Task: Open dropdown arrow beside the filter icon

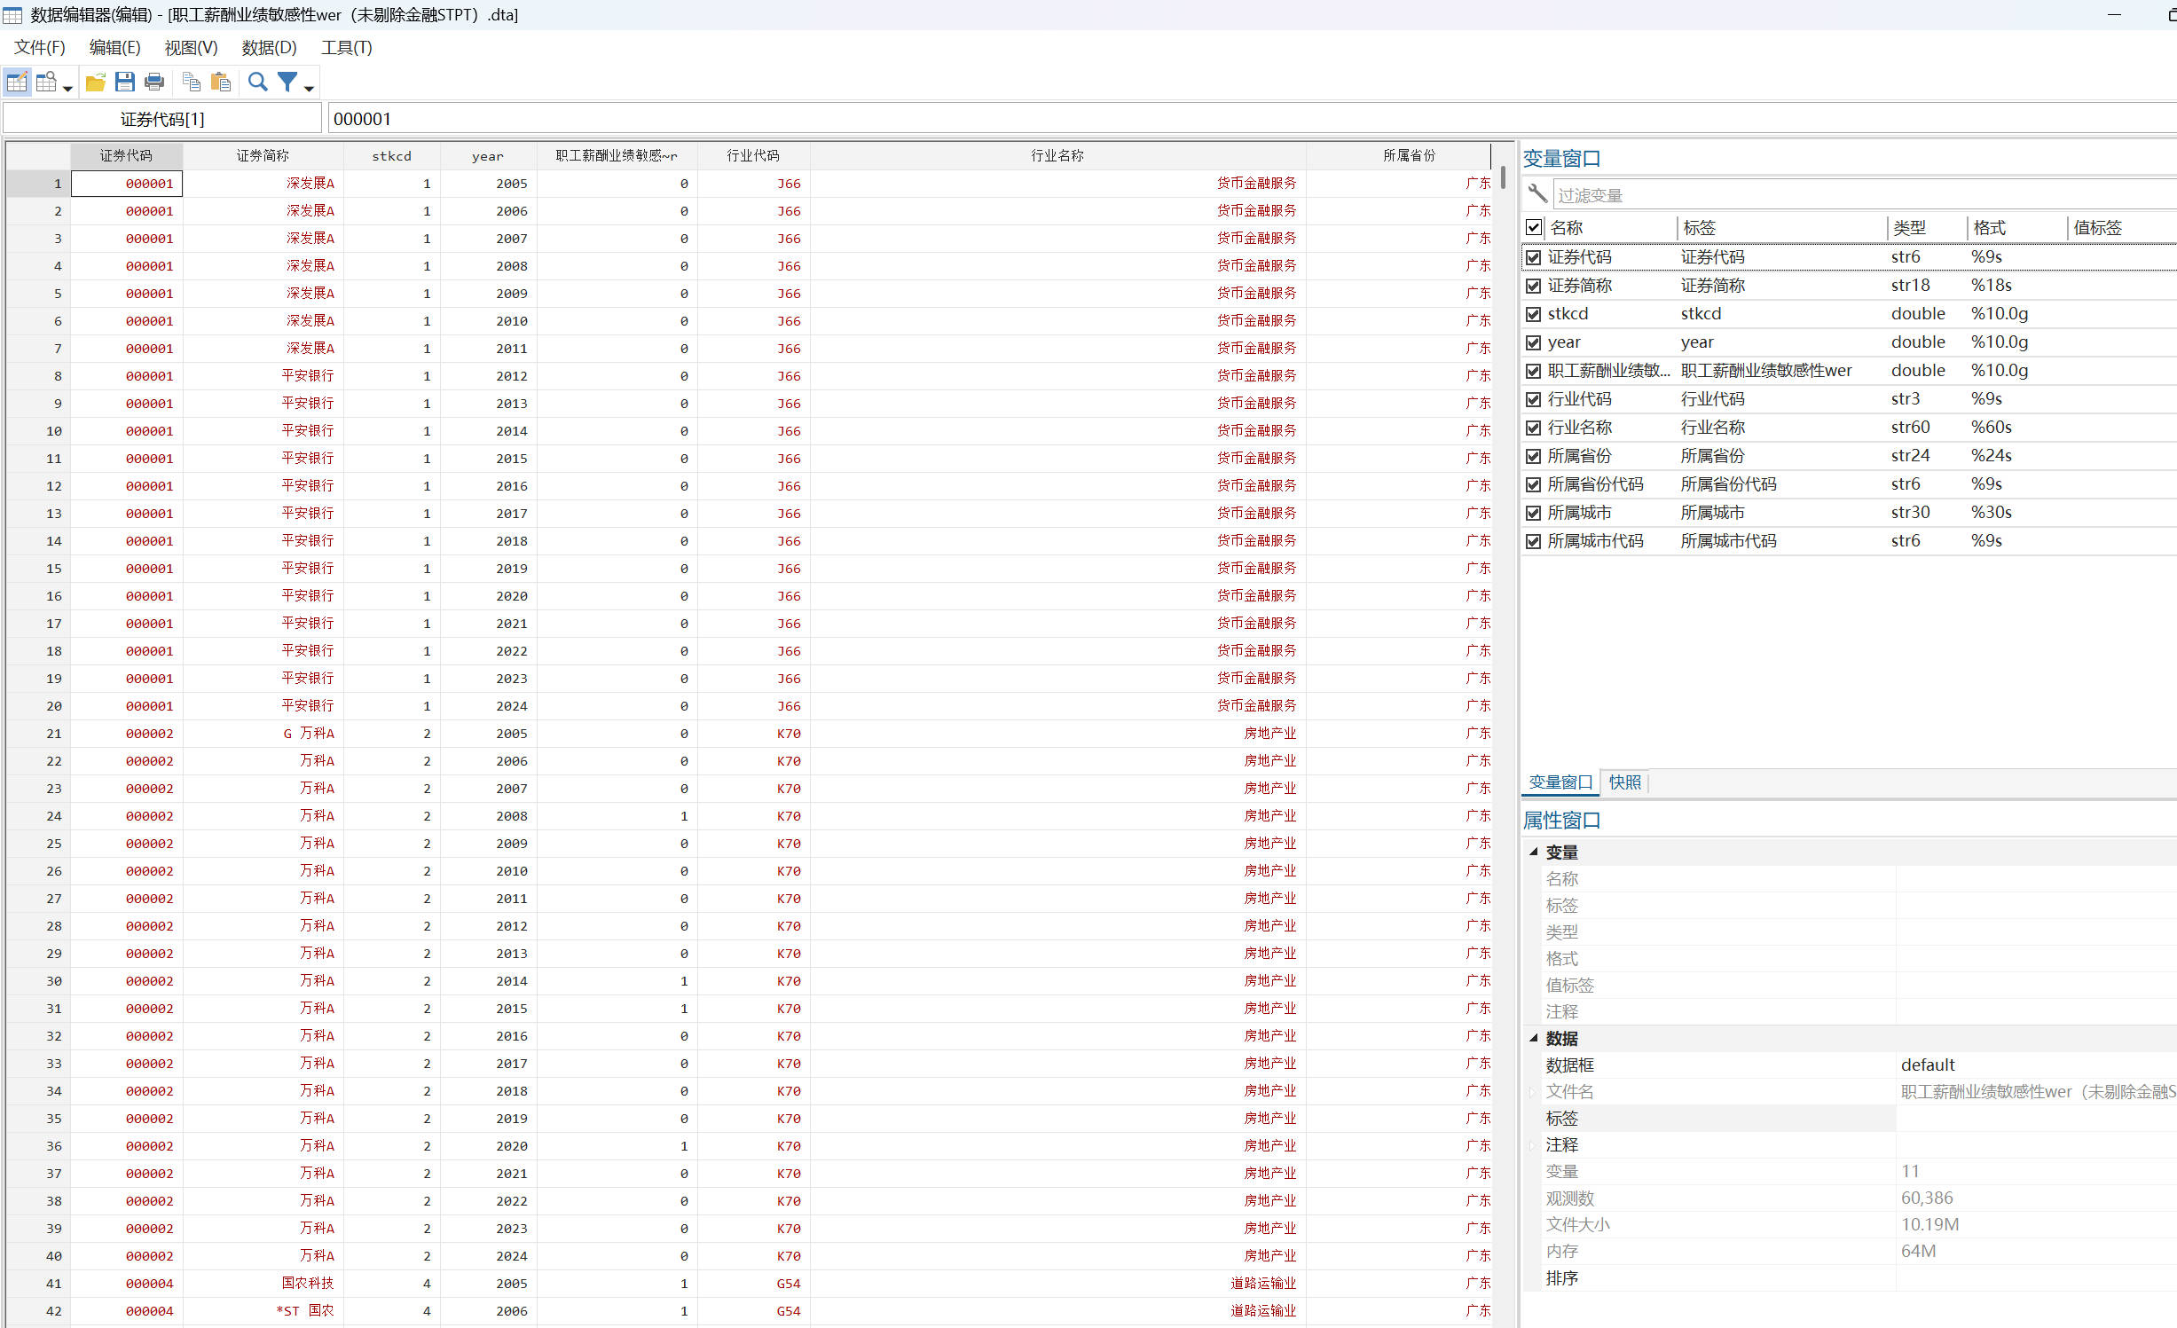Action: tap(309, 88)
